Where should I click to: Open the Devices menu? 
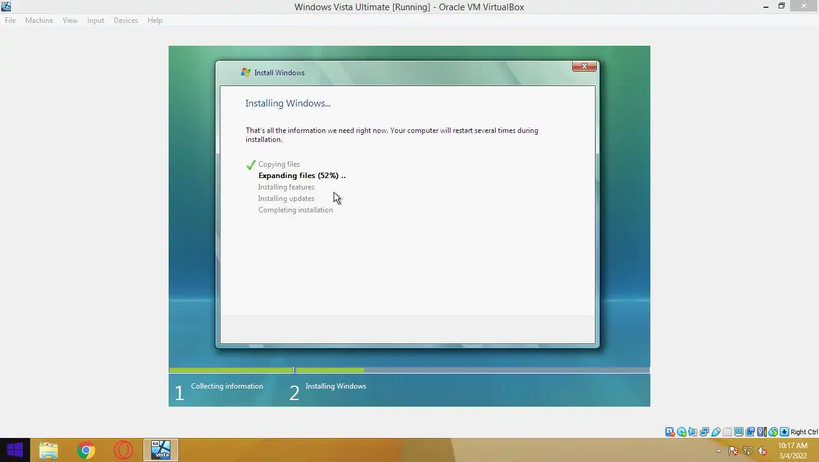(x=126, y=20)
